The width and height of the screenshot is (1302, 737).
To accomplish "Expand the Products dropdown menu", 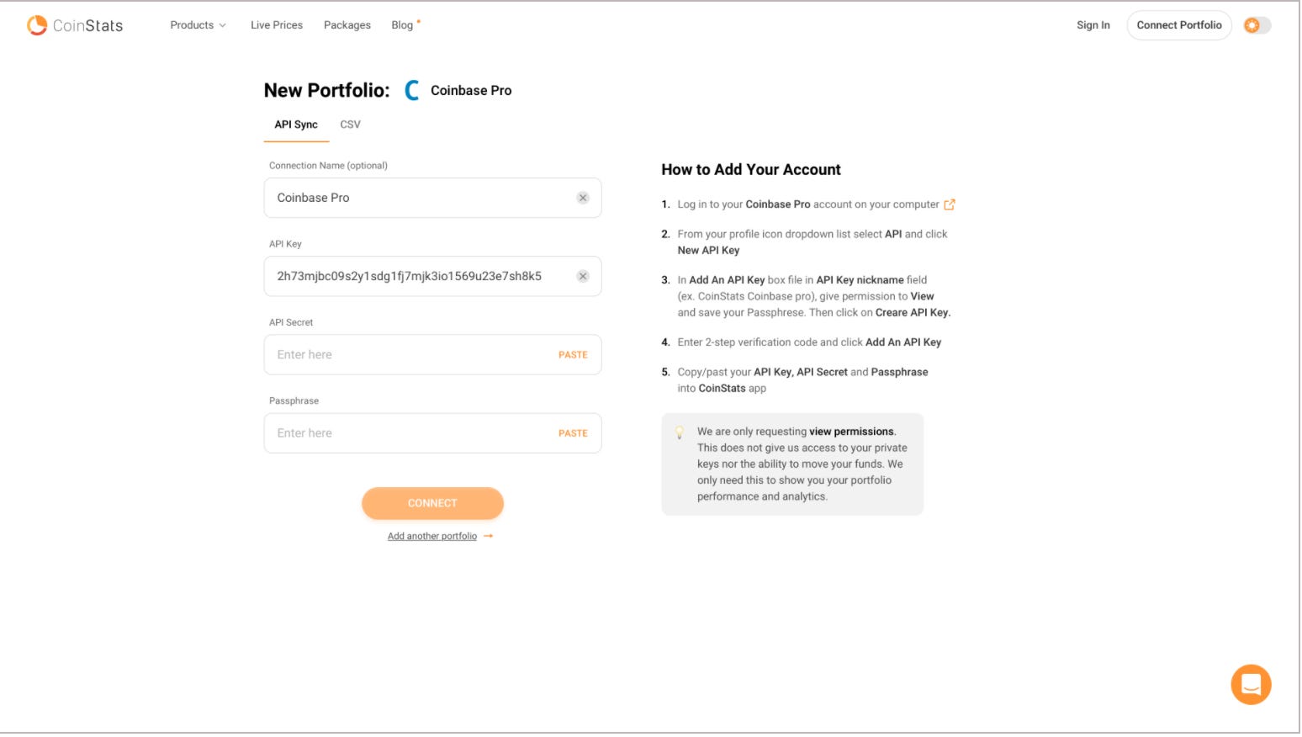I will [198, 25].
